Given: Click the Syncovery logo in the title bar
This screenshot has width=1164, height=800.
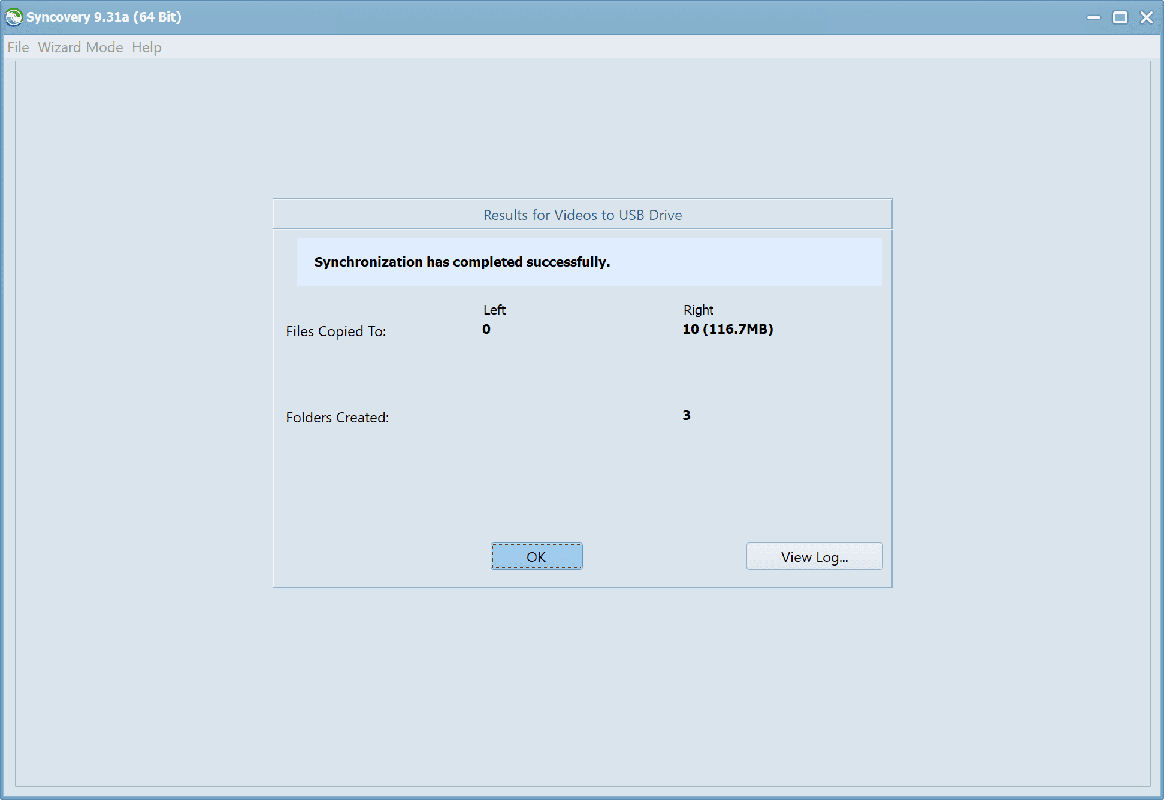Looking at the screenshot, I should [x=13, y=17].
